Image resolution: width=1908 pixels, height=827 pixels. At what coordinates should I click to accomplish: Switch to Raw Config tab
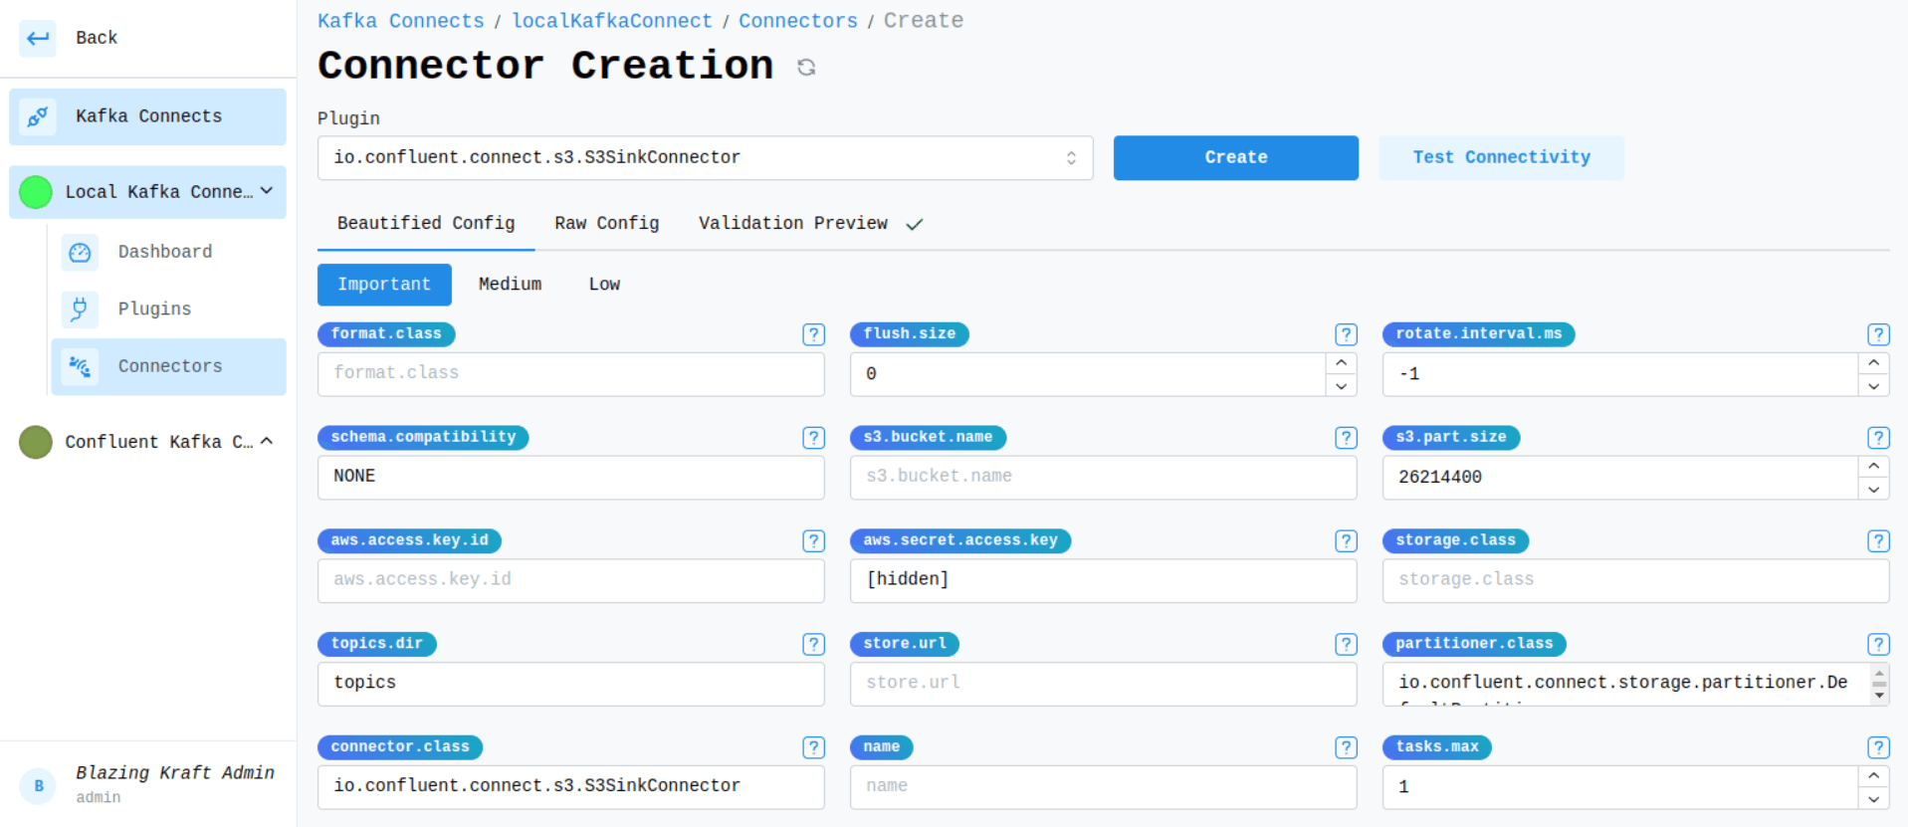click(x=607, y=223)
